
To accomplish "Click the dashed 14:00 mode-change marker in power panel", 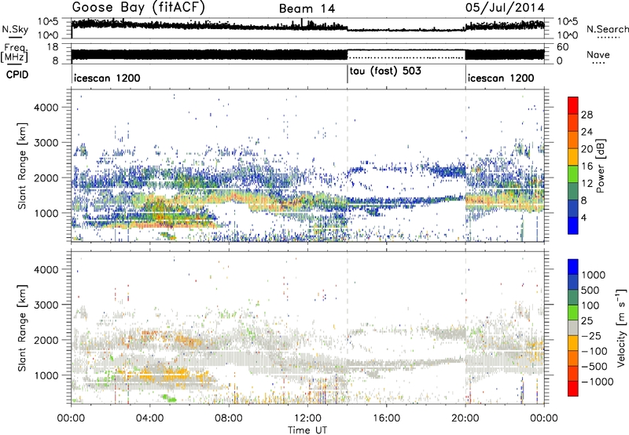I will click(348, 165).
